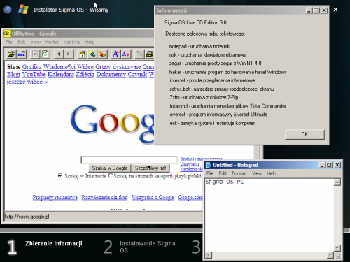This screenshot has width=350, height=262.
Task: Increase font size with the A-up icon
Action: point(115,54)
